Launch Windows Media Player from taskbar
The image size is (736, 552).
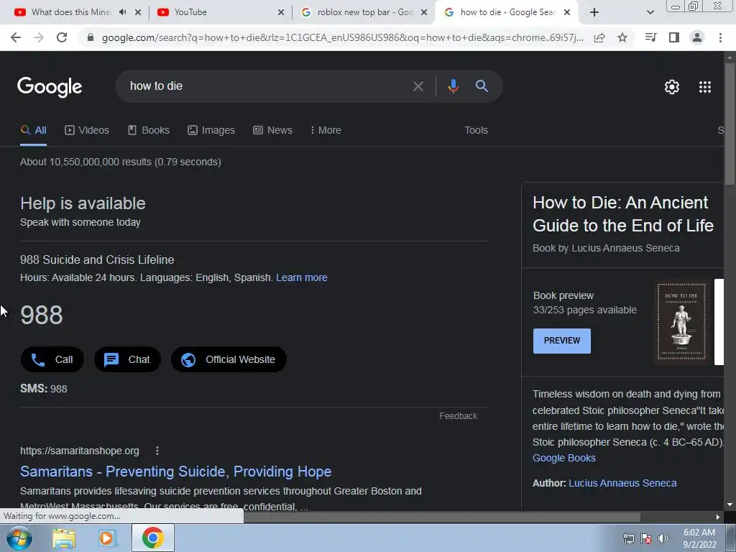point(107,538)
